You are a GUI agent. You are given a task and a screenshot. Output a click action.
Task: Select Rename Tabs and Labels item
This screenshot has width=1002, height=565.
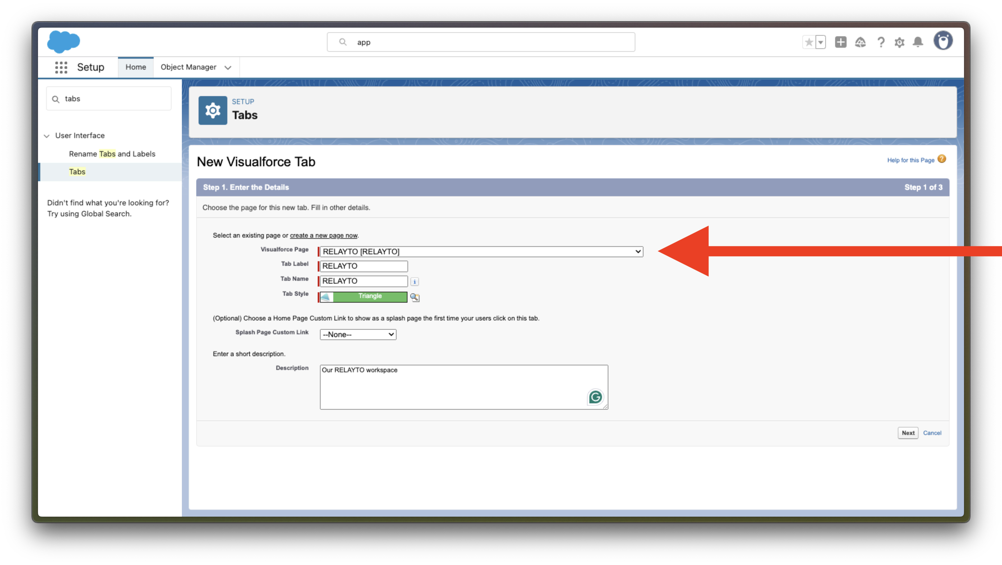coord(112,154)
